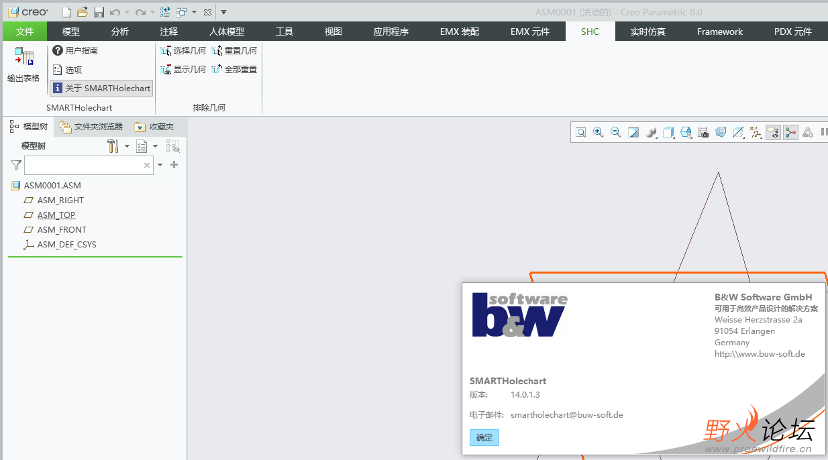This screenshot has width=828, height=460.
Task: Click 重置几何 reset geometry
Action: [234, 50]
